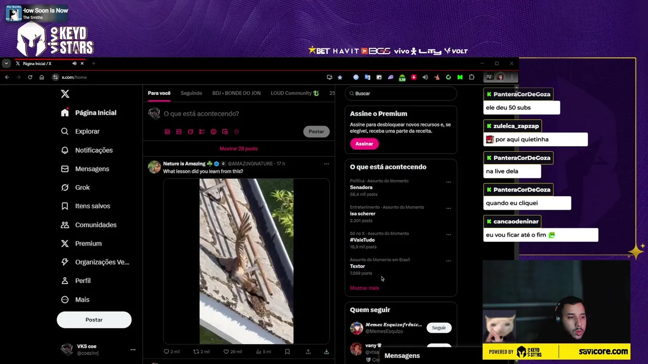Open the browser three-dot menu

512,77
